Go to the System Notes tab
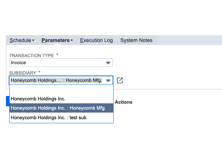This screenshot has height=155, width=222. (x=136, y=40)
